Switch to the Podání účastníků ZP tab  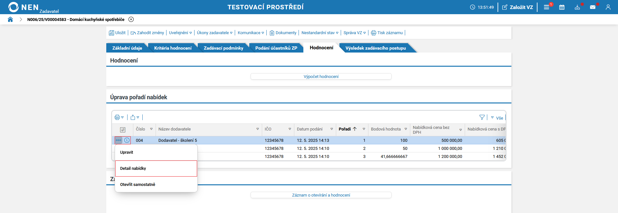point(276,48)
